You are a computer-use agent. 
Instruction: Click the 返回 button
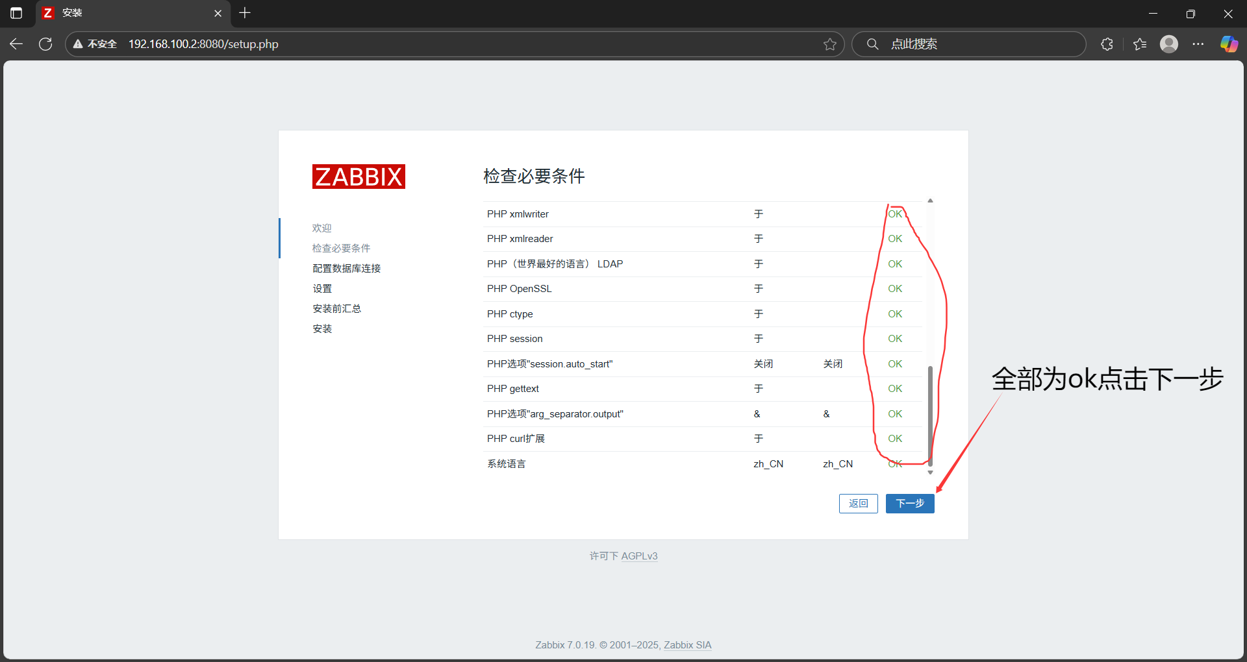click(x=858, y=504)
